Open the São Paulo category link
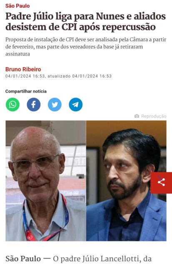This screenshot has width=172, height=267. [x=17, y=6]
